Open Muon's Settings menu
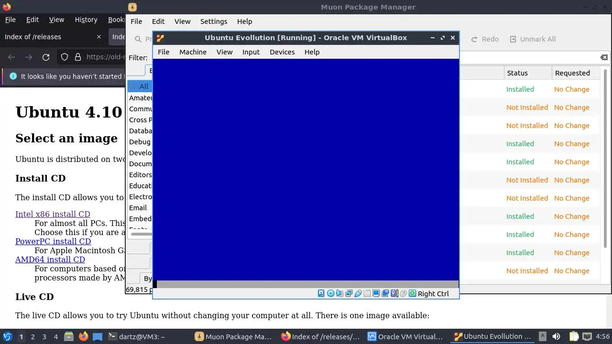 [x=214, y=21]
